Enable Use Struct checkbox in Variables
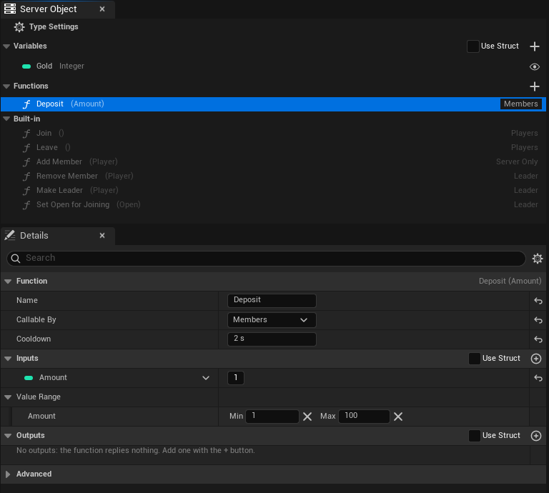 click(x=473, y=46)
